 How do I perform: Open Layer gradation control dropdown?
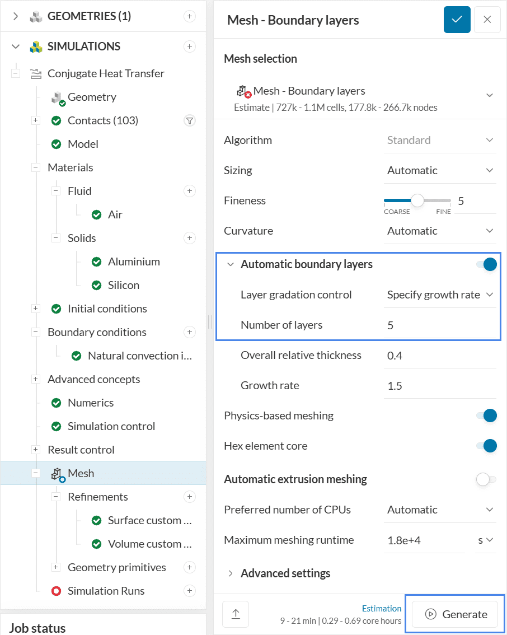(440, 295)
